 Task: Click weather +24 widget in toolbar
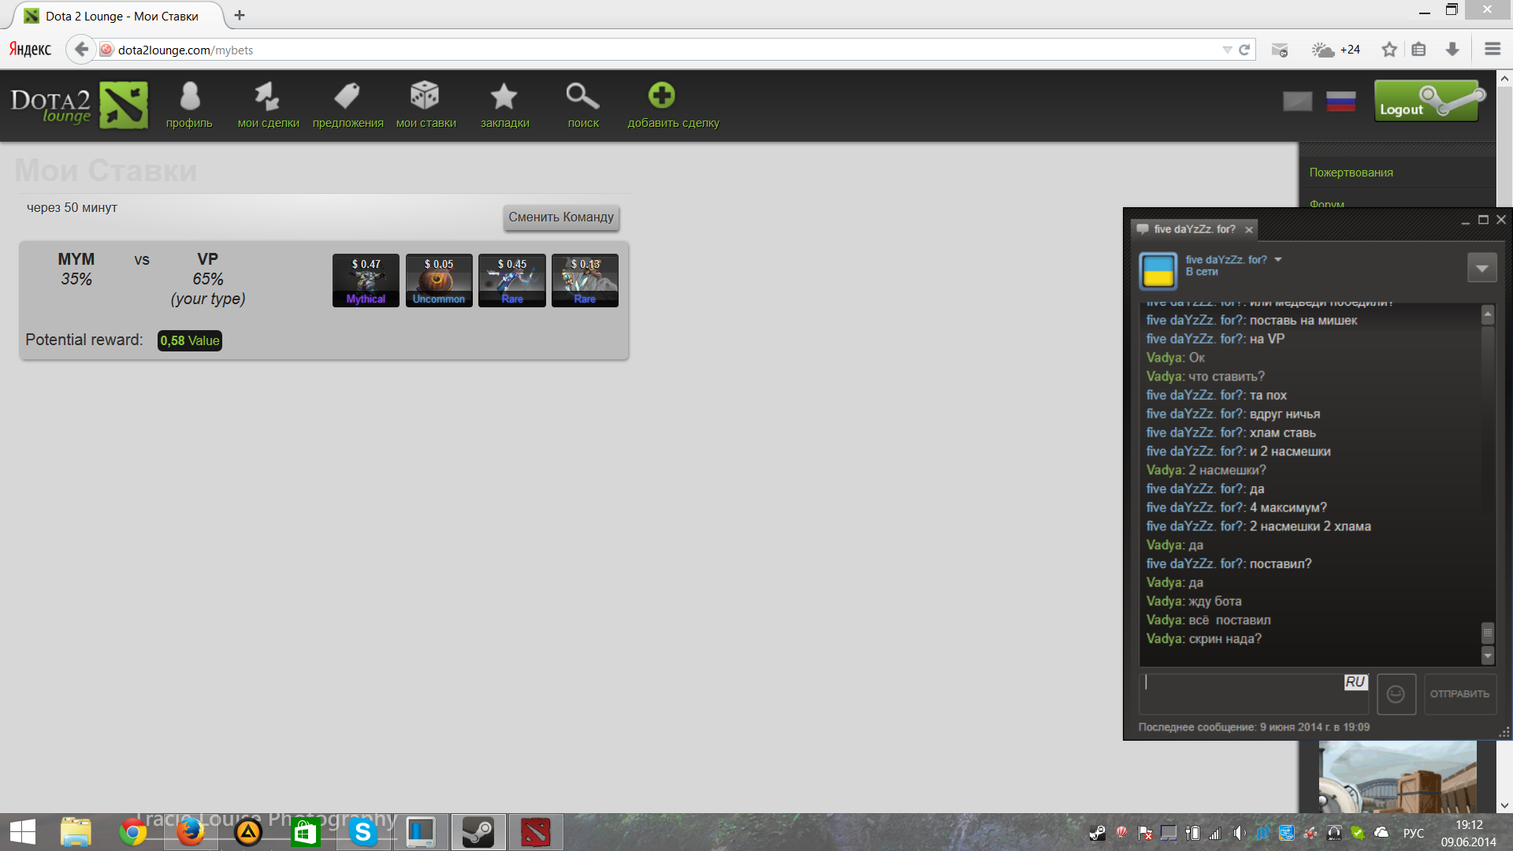click(1336, 50)
